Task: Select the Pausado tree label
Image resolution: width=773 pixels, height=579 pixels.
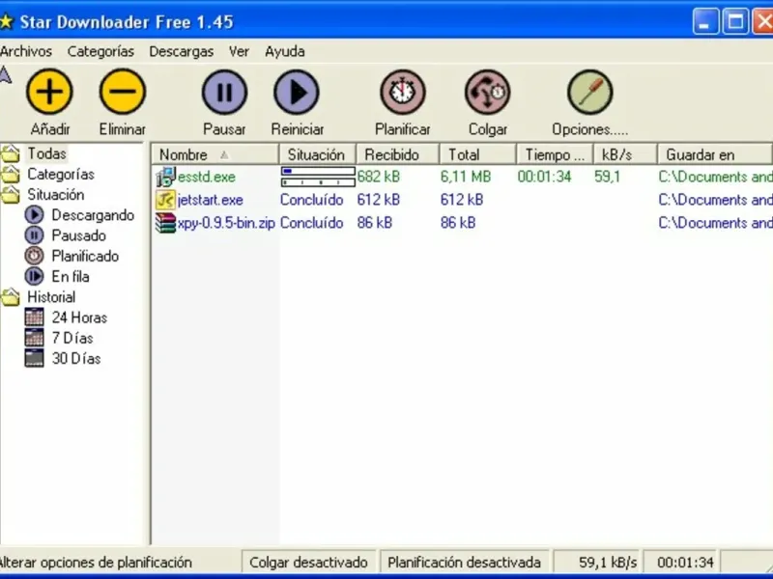Action: click(79, 235)
